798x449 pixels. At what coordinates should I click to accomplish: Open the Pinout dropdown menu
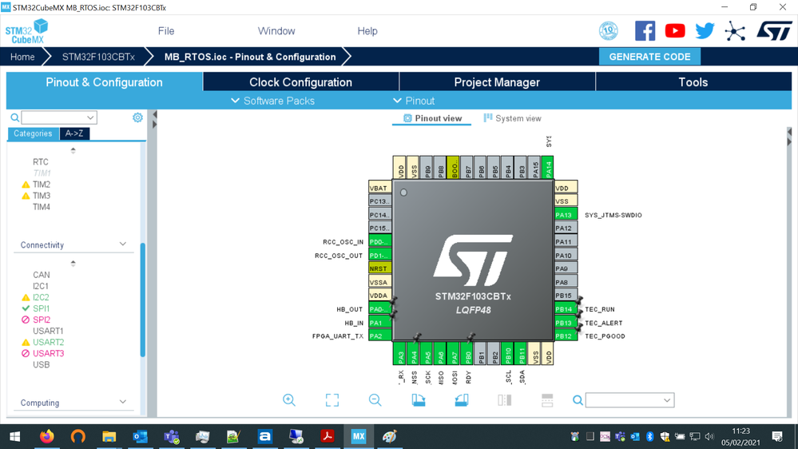pos(414,101)
